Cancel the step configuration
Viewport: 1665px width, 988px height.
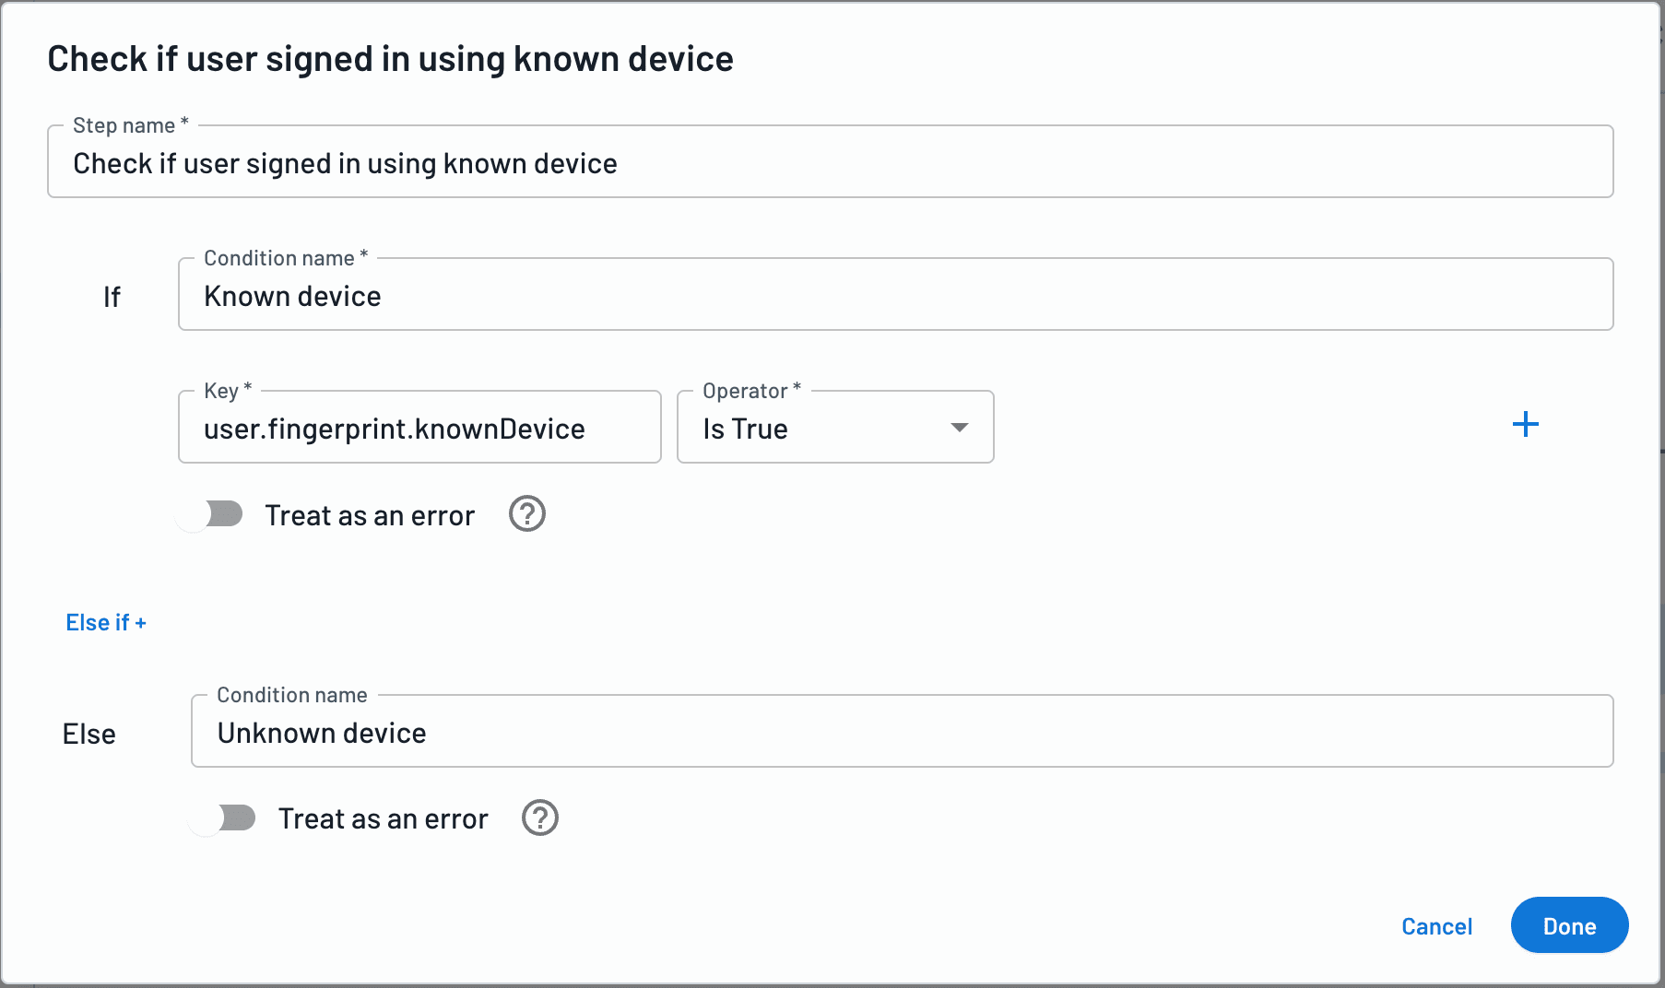point(1436,925)
